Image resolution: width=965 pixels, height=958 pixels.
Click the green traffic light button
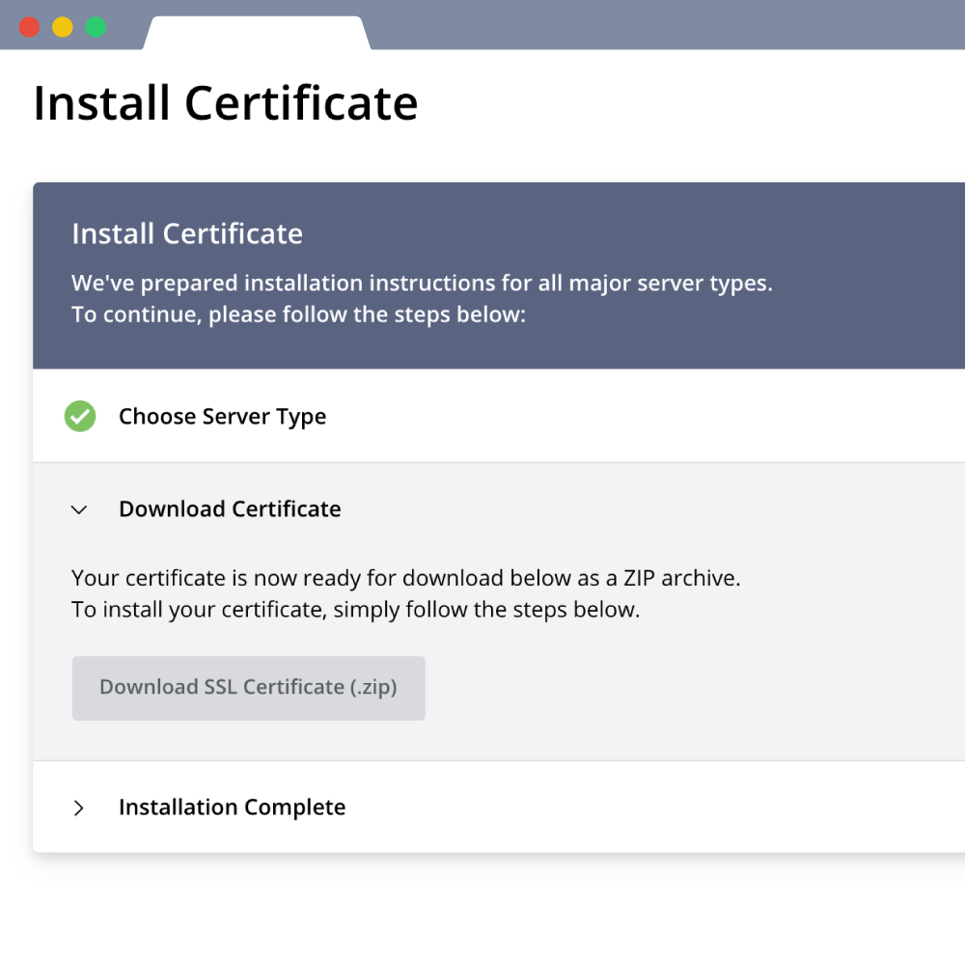click(95, 28)
